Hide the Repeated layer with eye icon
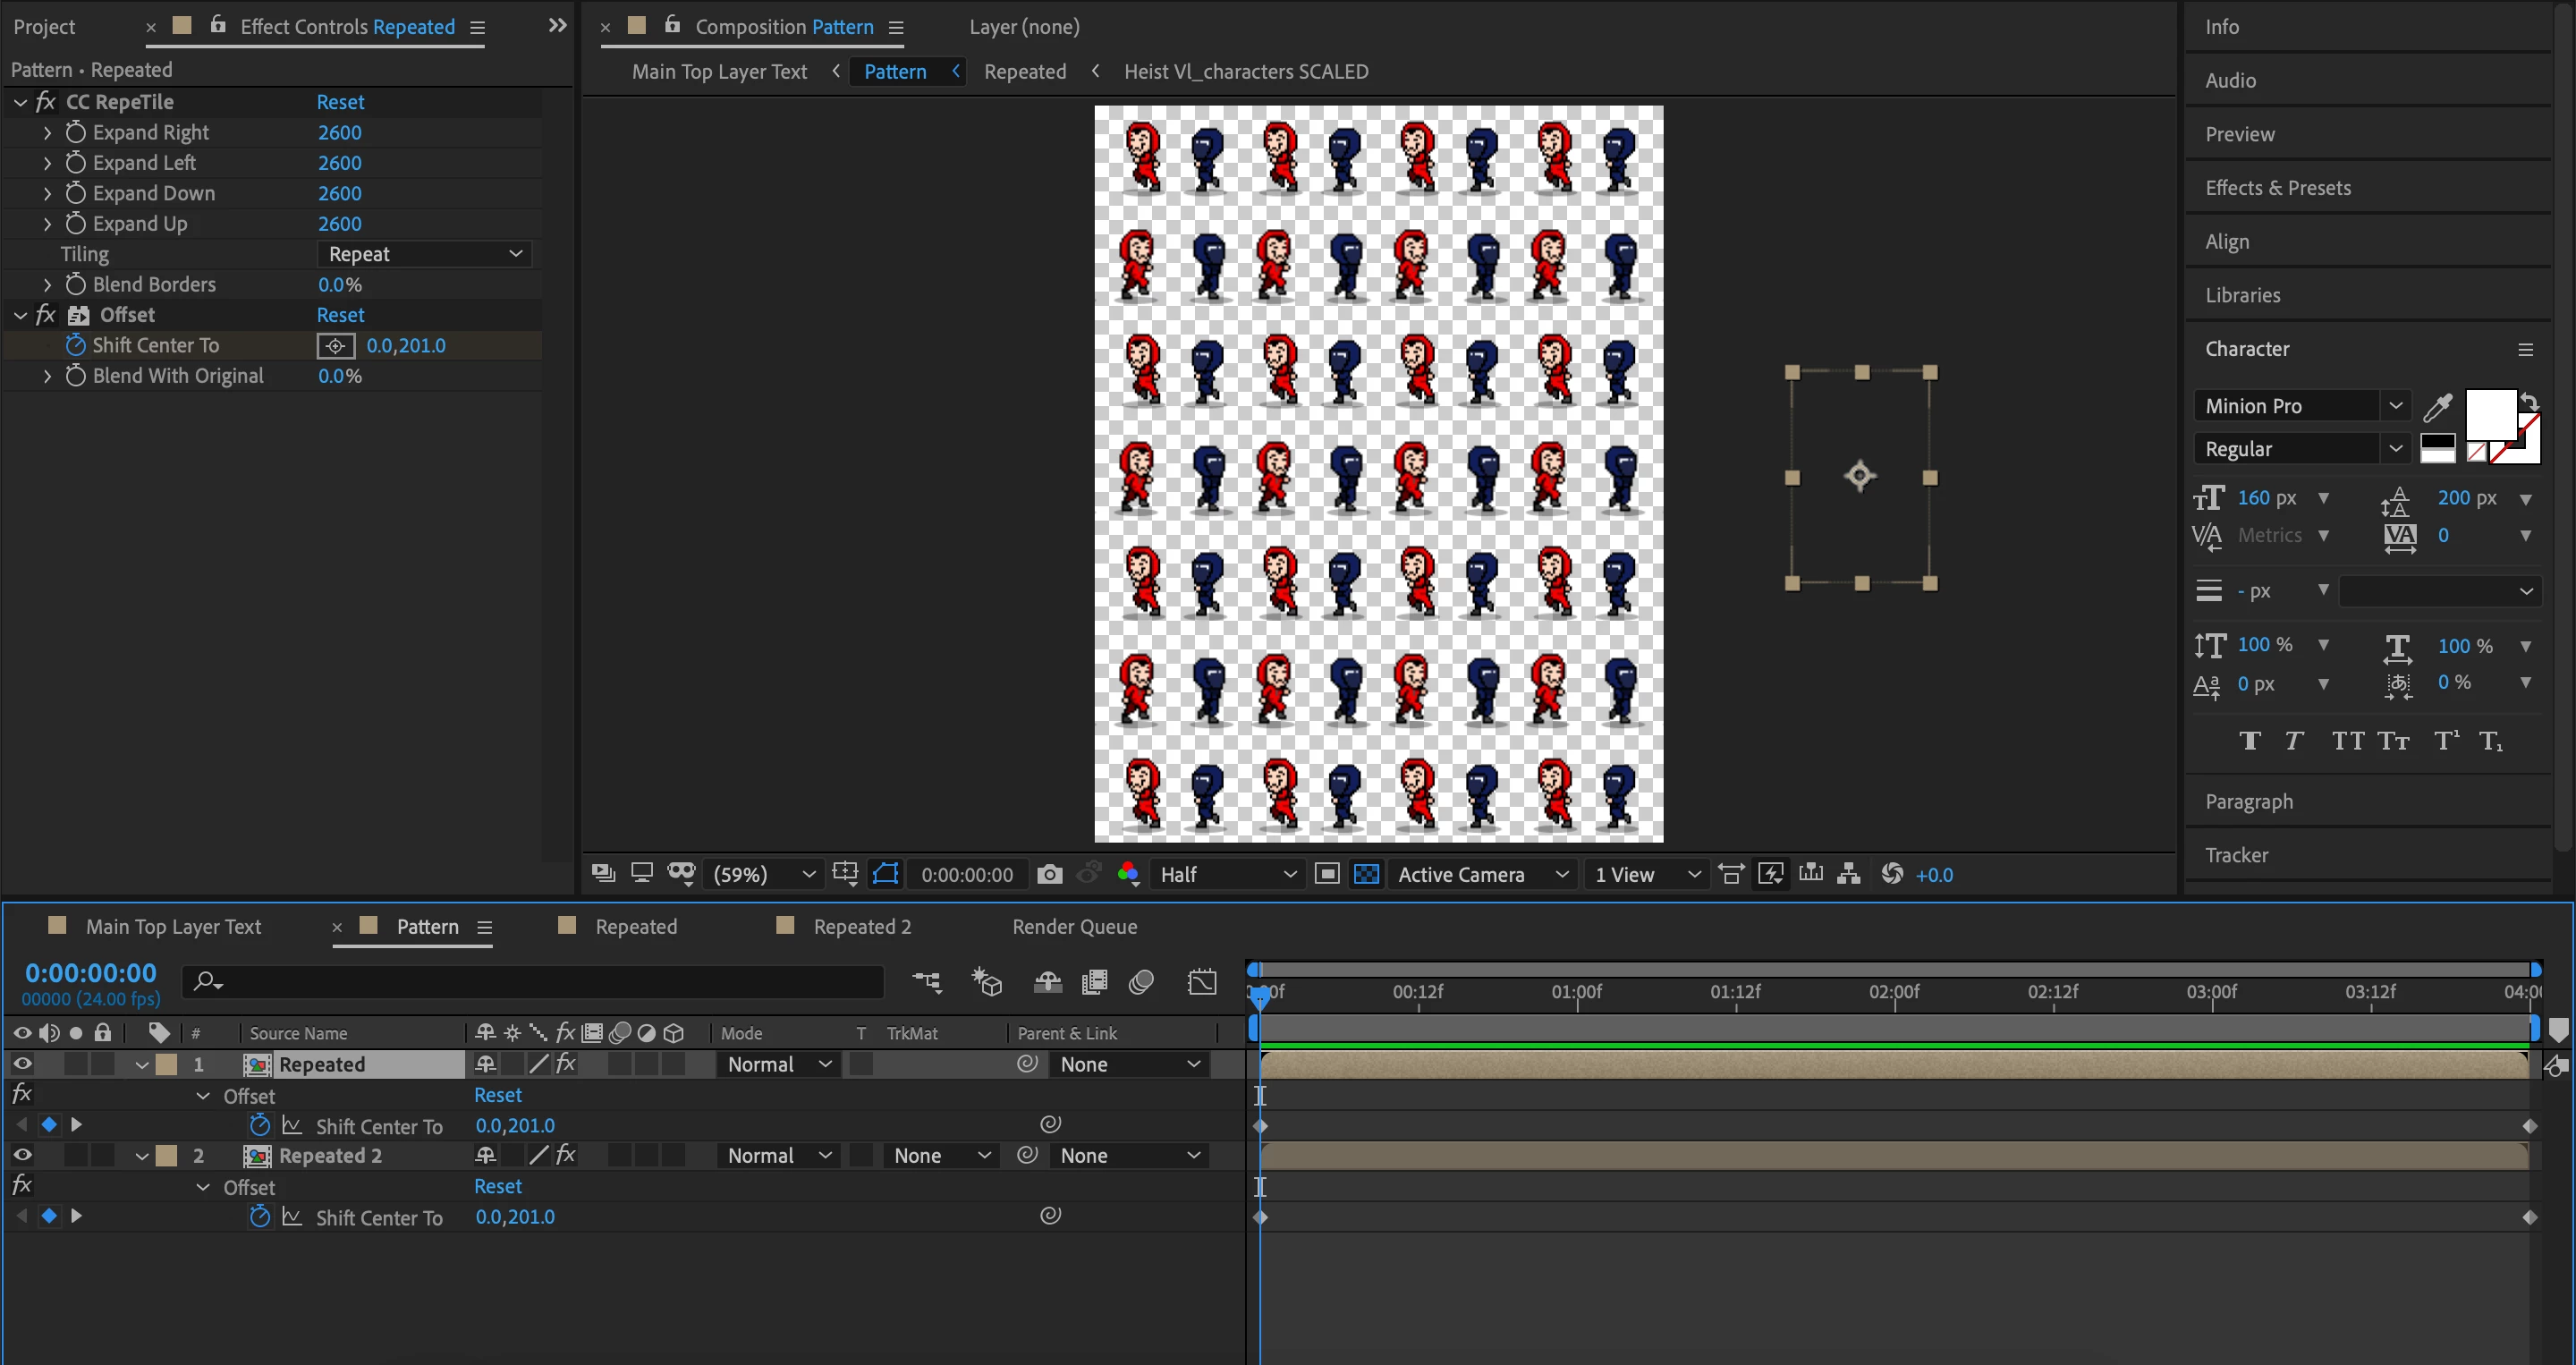This screenshot has width=2576, height=1365. [22, 1064]
